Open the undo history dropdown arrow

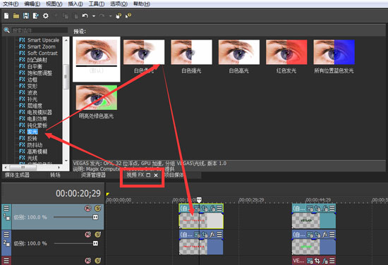[94, 16]
